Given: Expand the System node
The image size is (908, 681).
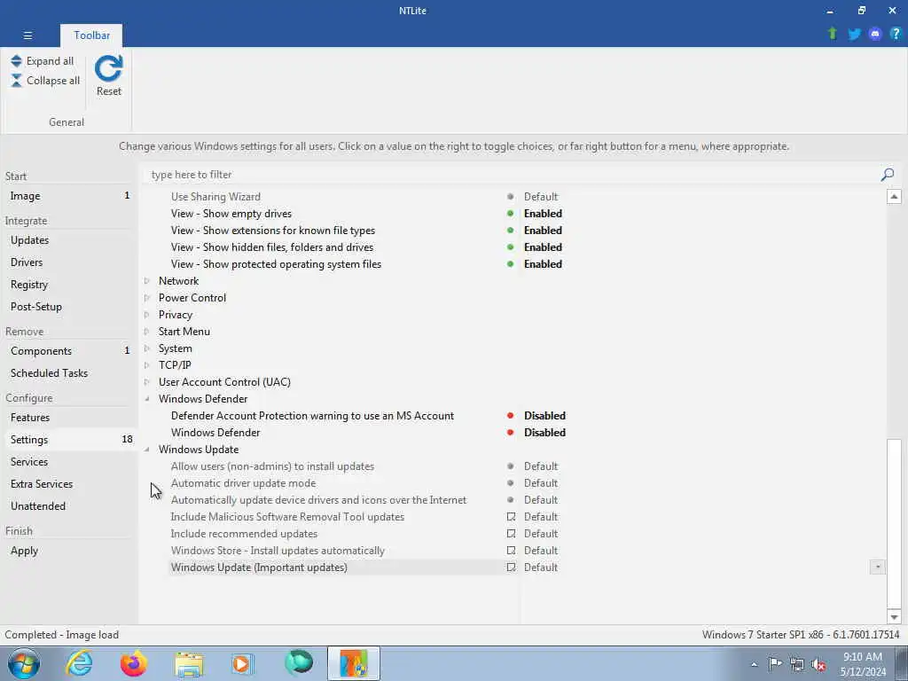Looking at the screenshot, I should pyautogui.click(x=147, y=348).
